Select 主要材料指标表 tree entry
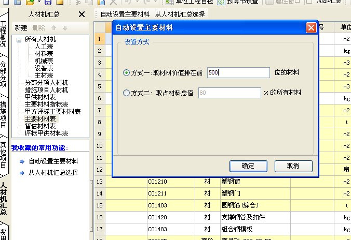The width and height of the screenshot is (351, 240). click(x=46, y=104)
